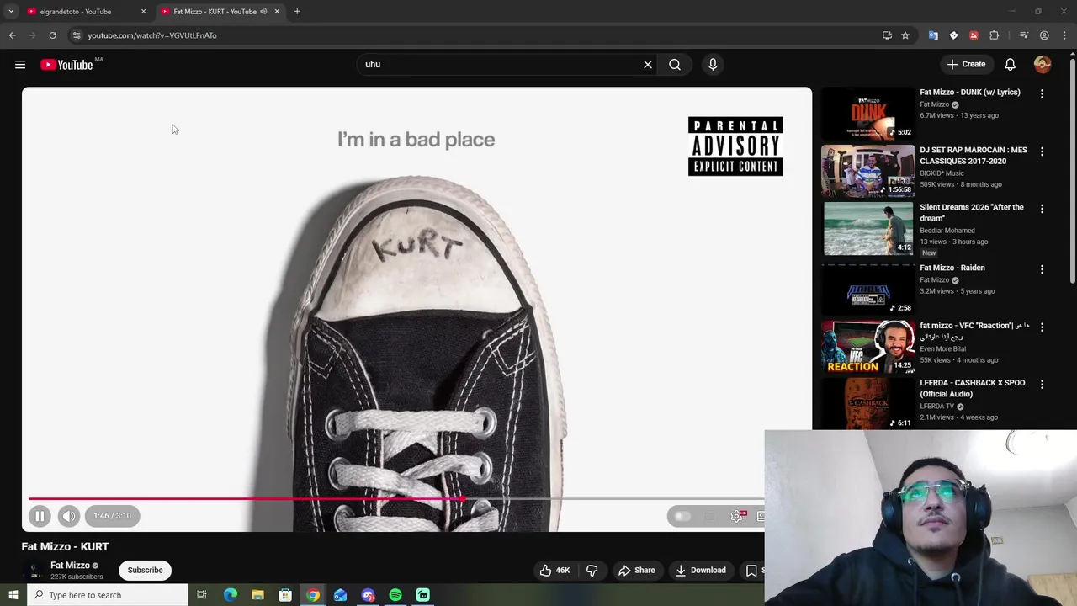Image resolution: width=1077 pixels, height=606 pixels.
Task: Open more options for VFC Reaction video
Action: (x=1042, y=327)
